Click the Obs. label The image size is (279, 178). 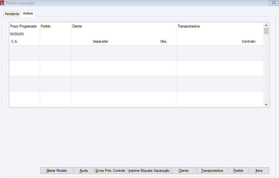[x=163, y=41]
